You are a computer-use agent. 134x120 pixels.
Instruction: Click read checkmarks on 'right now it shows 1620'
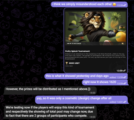click(x=125, y=83)
